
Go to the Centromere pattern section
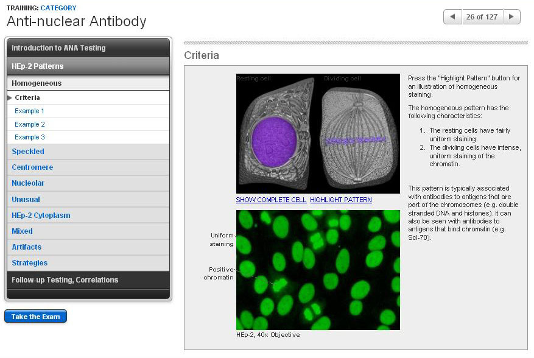(32, 167)
